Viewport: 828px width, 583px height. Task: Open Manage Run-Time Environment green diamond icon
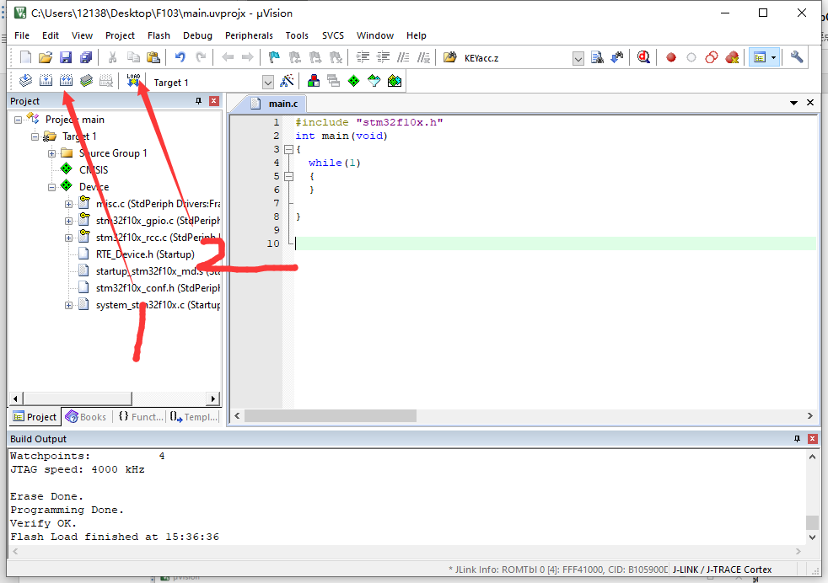[353, 82]
